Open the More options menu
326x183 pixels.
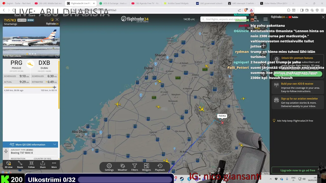point(54,164)
